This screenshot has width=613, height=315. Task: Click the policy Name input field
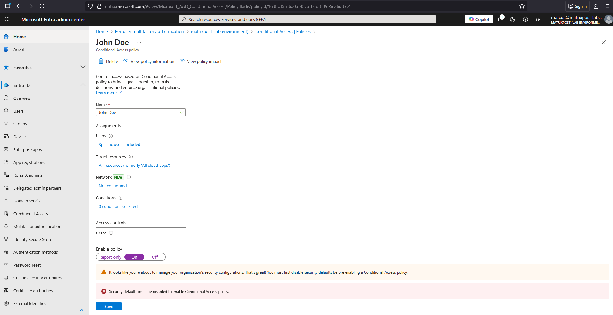pos(141,112)
